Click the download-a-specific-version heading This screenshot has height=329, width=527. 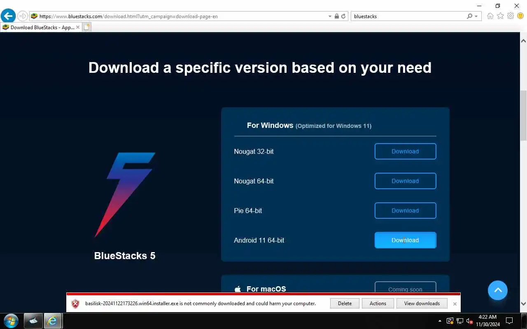point(260,67)
